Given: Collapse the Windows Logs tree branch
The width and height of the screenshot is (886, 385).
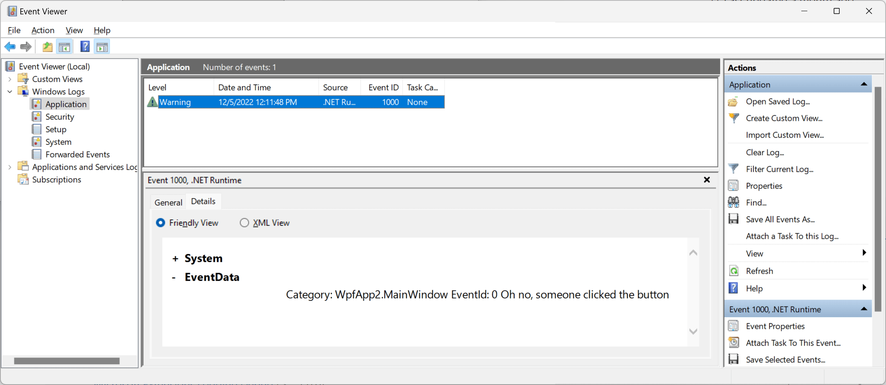Looking at the screenshot, I should pos(9,91).
